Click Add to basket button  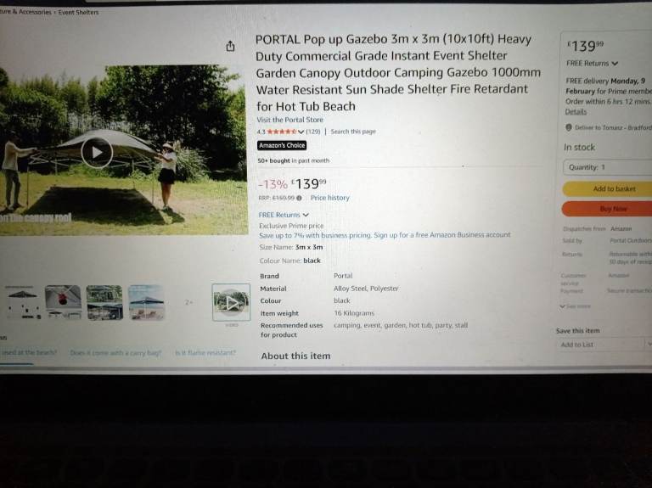pos(608,188)
